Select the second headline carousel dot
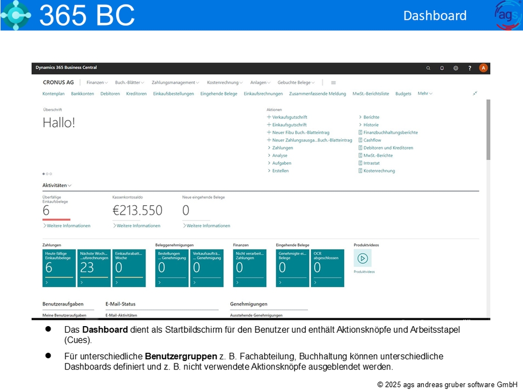523x392 pixels. point(47,174)
